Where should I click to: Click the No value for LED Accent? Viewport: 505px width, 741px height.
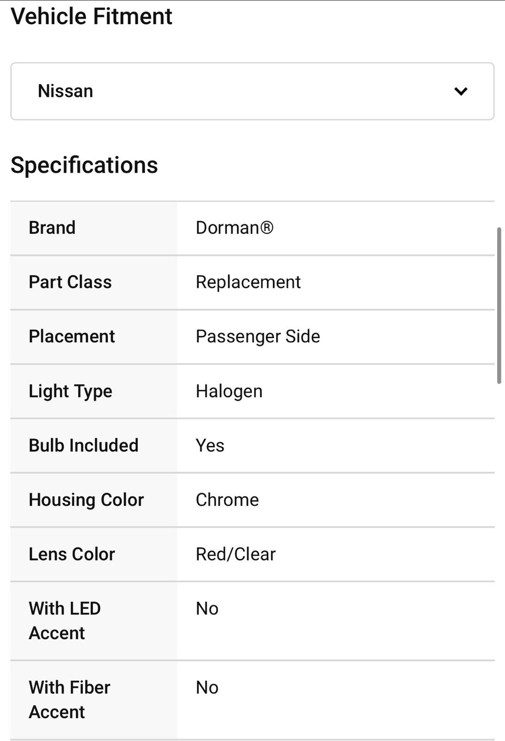207,608
